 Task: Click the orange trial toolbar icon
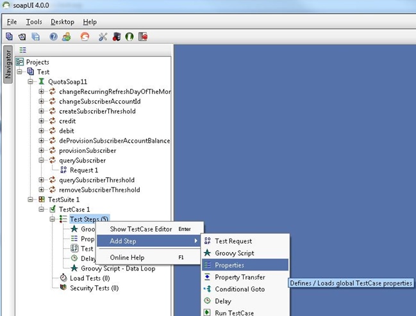tap(85, 36)
